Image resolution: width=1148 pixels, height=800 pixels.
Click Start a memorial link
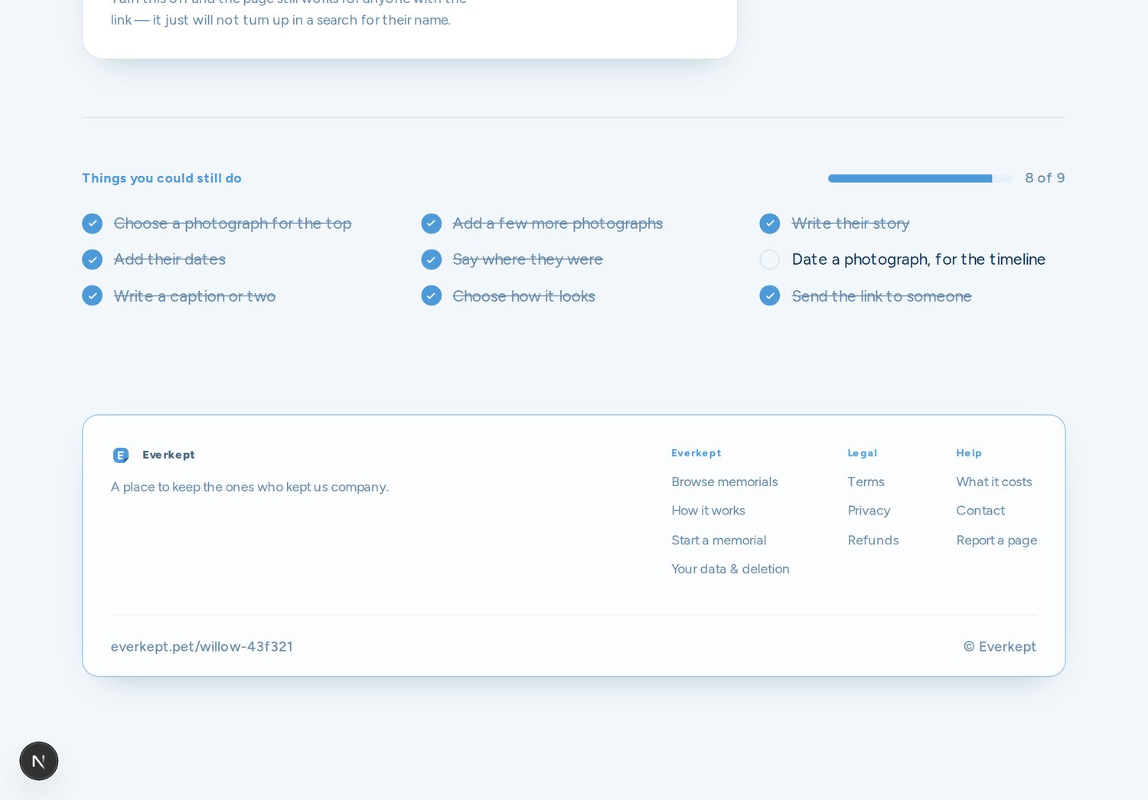[719, 540]
